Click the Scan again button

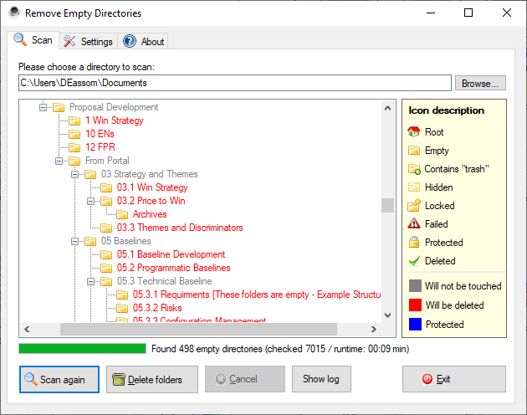59,379
